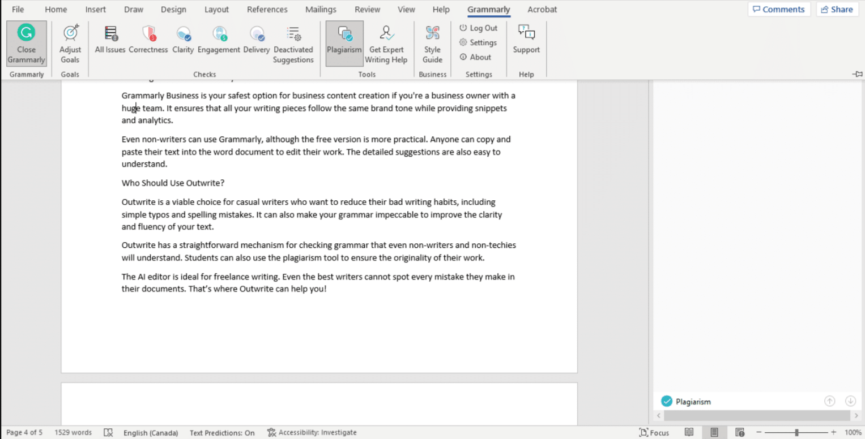Open word count via 1529 words
The width and height of the screenshot is (865, 439).
coord(73,432)
